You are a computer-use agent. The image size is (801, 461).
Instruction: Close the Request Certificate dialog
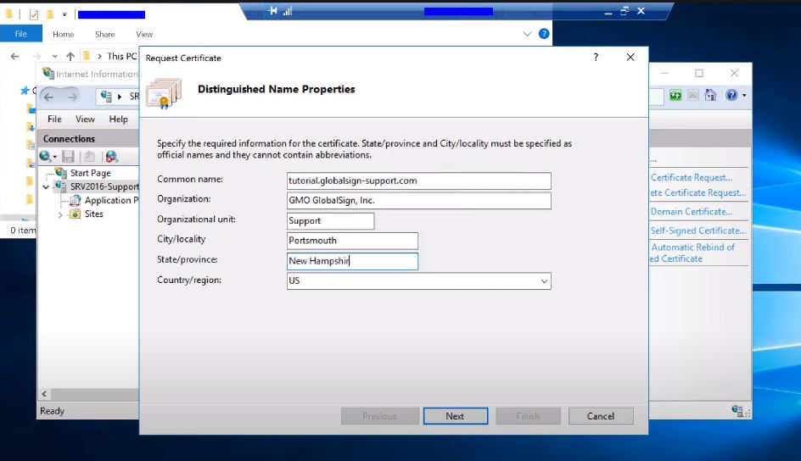pos(630,57)
